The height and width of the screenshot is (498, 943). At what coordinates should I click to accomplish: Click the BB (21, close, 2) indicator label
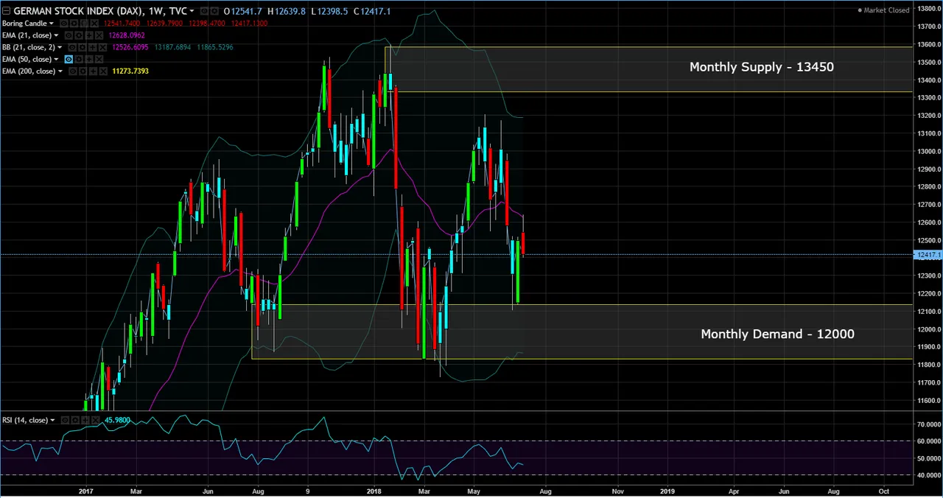tap(29, 47)
